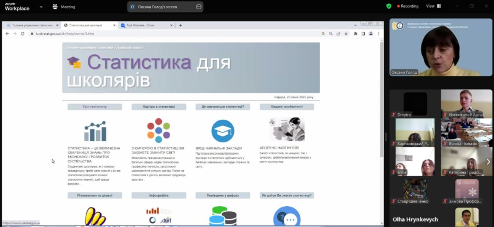Go back in the browser
This screenshot has width=494, height=227.
8,33
